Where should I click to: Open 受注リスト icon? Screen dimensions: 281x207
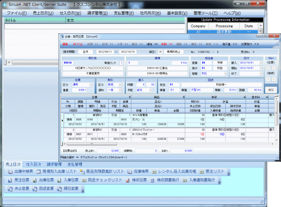(x=202, y=172)
